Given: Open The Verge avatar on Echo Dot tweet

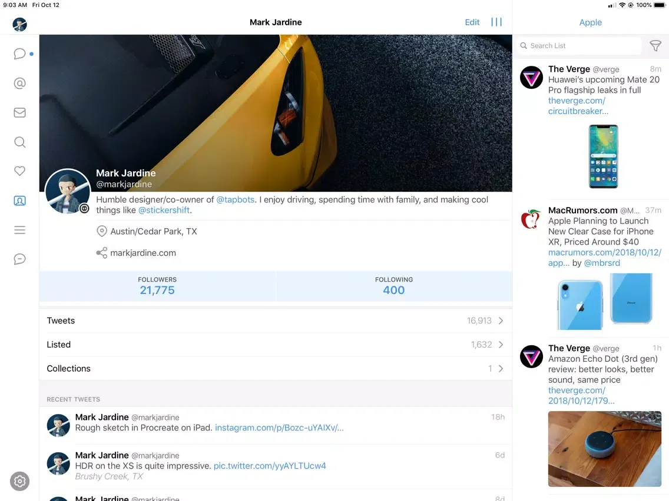Looking at the screenshot, I should [531, 356].
